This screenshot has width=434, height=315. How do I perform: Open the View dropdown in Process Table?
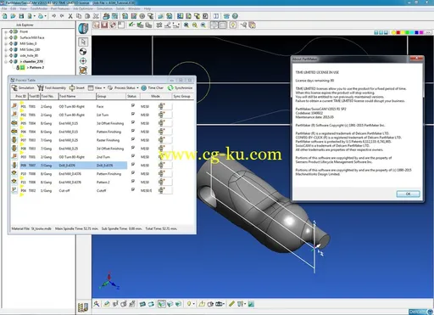point(97,88)
